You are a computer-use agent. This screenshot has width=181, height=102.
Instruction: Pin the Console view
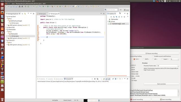click(113, 79)
